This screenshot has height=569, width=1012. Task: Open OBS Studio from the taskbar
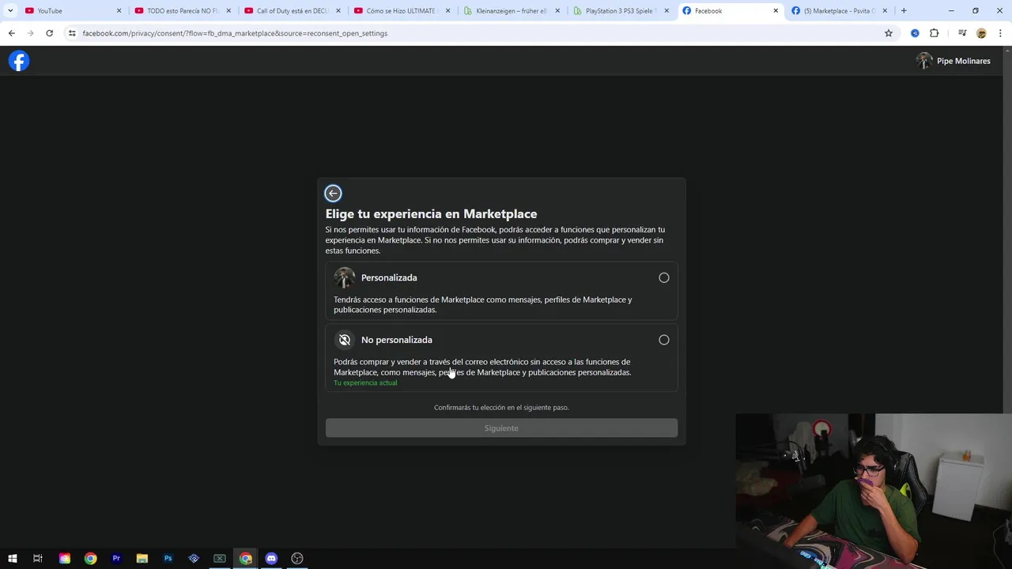coord(297,558)
